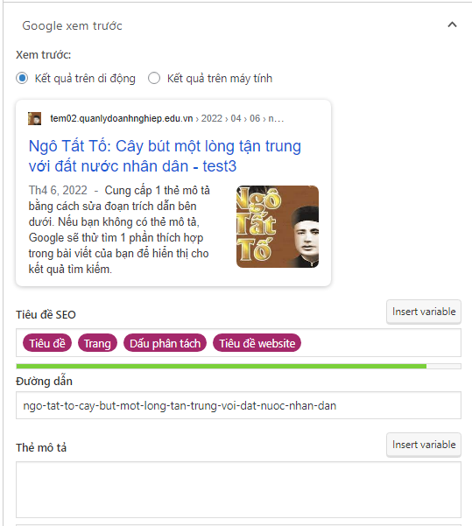The height and width of the screenshot is (526, 472).
Task: Select the 'Tiêu đề website' variable tag
Action: click(x=257, y=343)
